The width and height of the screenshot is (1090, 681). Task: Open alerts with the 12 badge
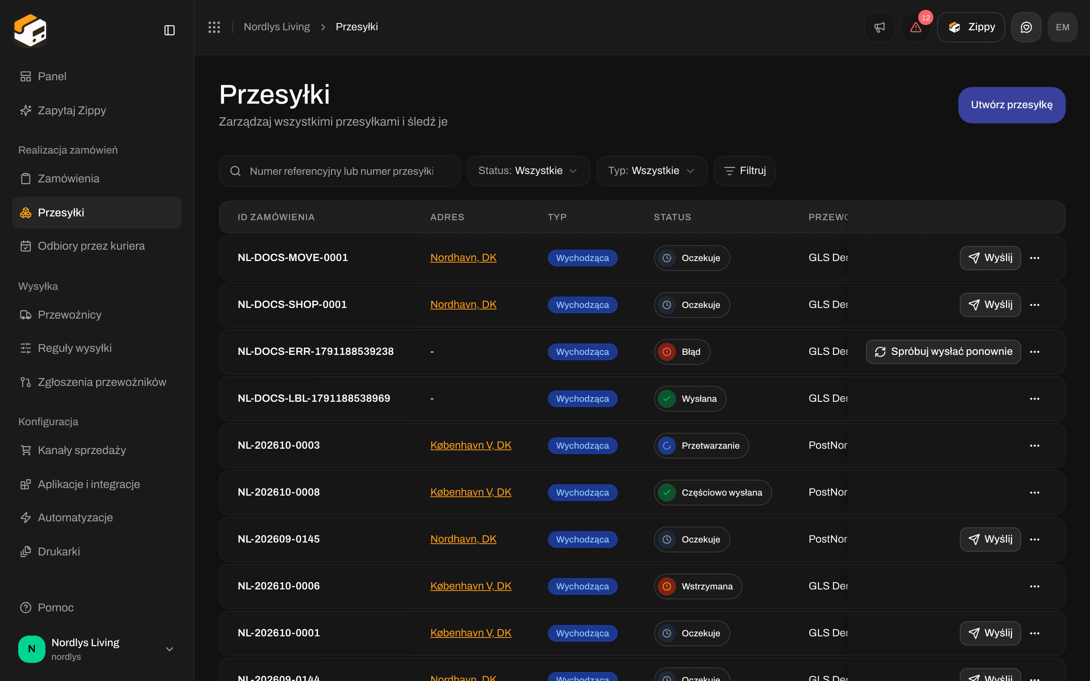tap(916, 27)
